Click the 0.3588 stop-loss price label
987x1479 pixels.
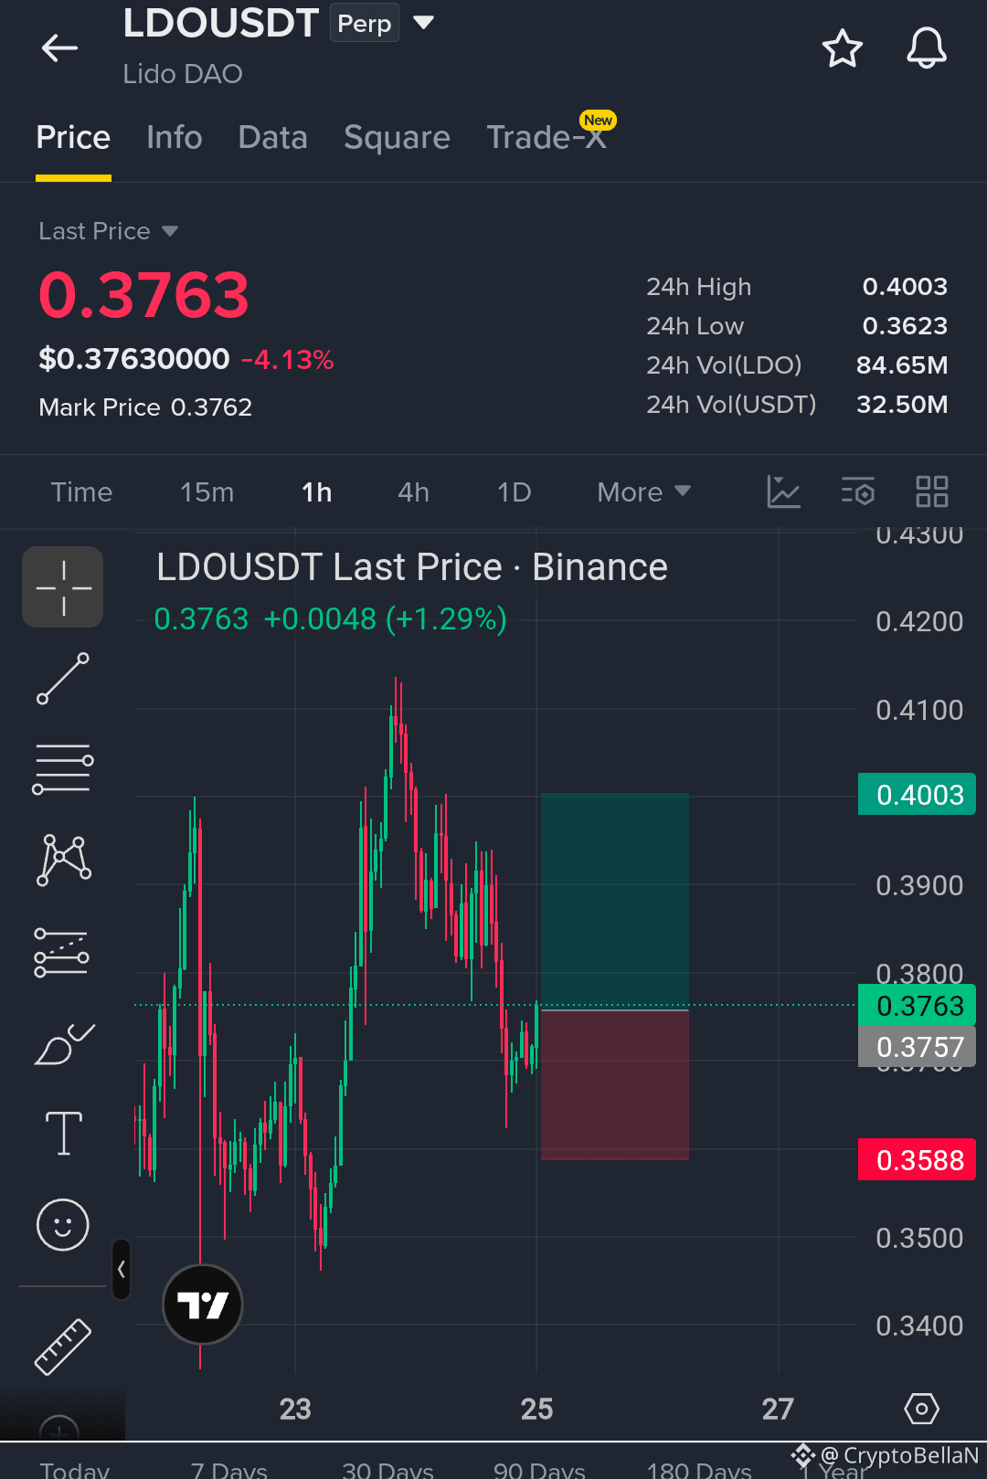tap(917, 1160)
